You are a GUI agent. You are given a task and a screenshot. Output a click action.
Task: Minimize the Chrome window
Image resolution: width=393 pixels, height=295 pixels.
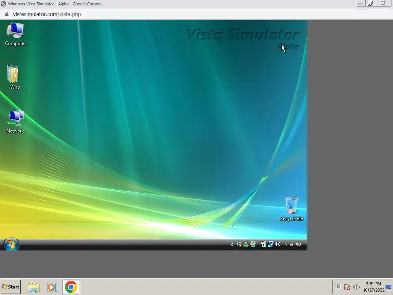360,3
